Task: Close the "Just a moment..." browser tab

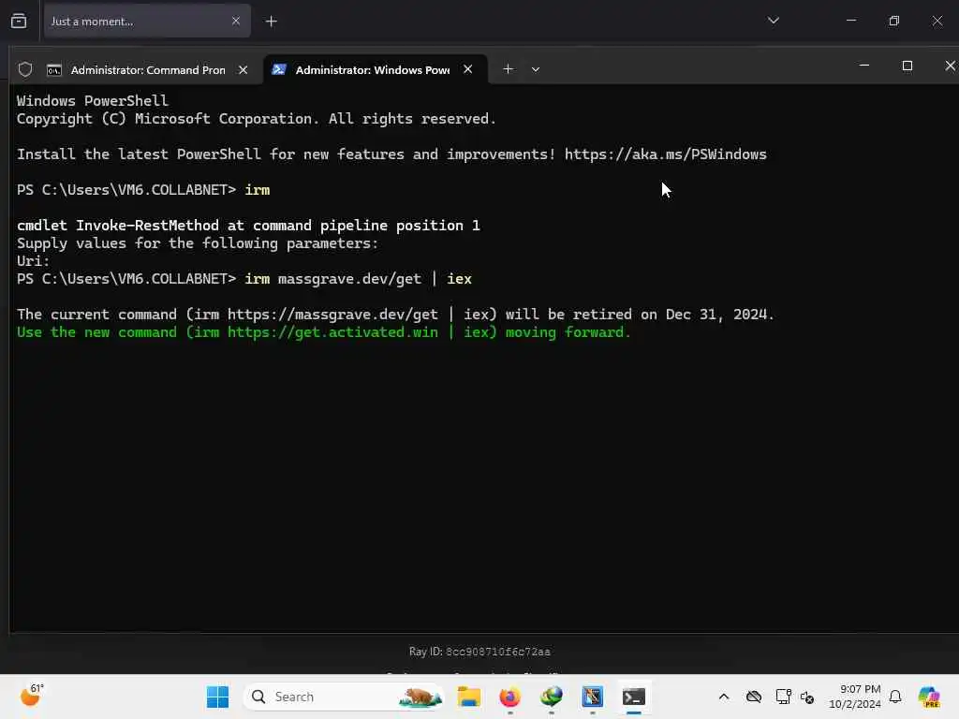Action: tap(235, 22)
